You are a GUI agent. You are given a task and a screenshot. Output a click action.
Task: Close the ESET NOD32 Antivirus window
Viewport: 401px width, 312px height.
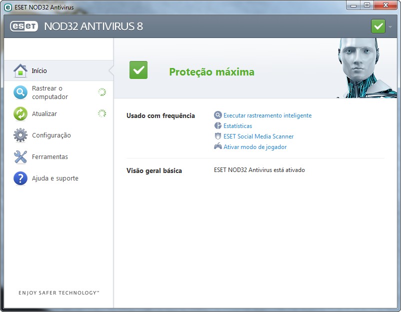[385, 5]
